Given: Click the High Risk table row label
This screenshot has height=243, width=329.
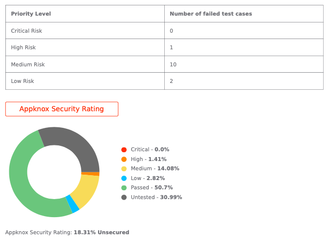Looking at the screenshot, I should (x=23, y=47).
